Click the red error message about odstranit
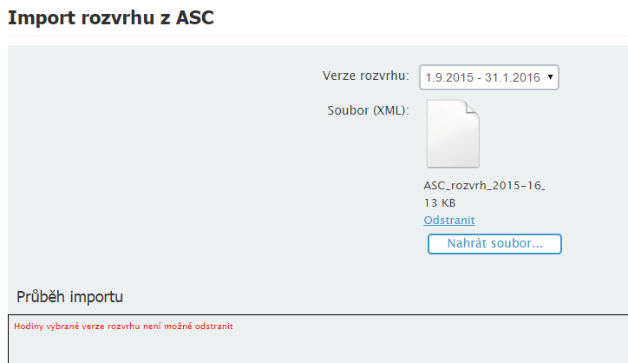628x363 pixels. pyautogui.click(x=123, y=327)
